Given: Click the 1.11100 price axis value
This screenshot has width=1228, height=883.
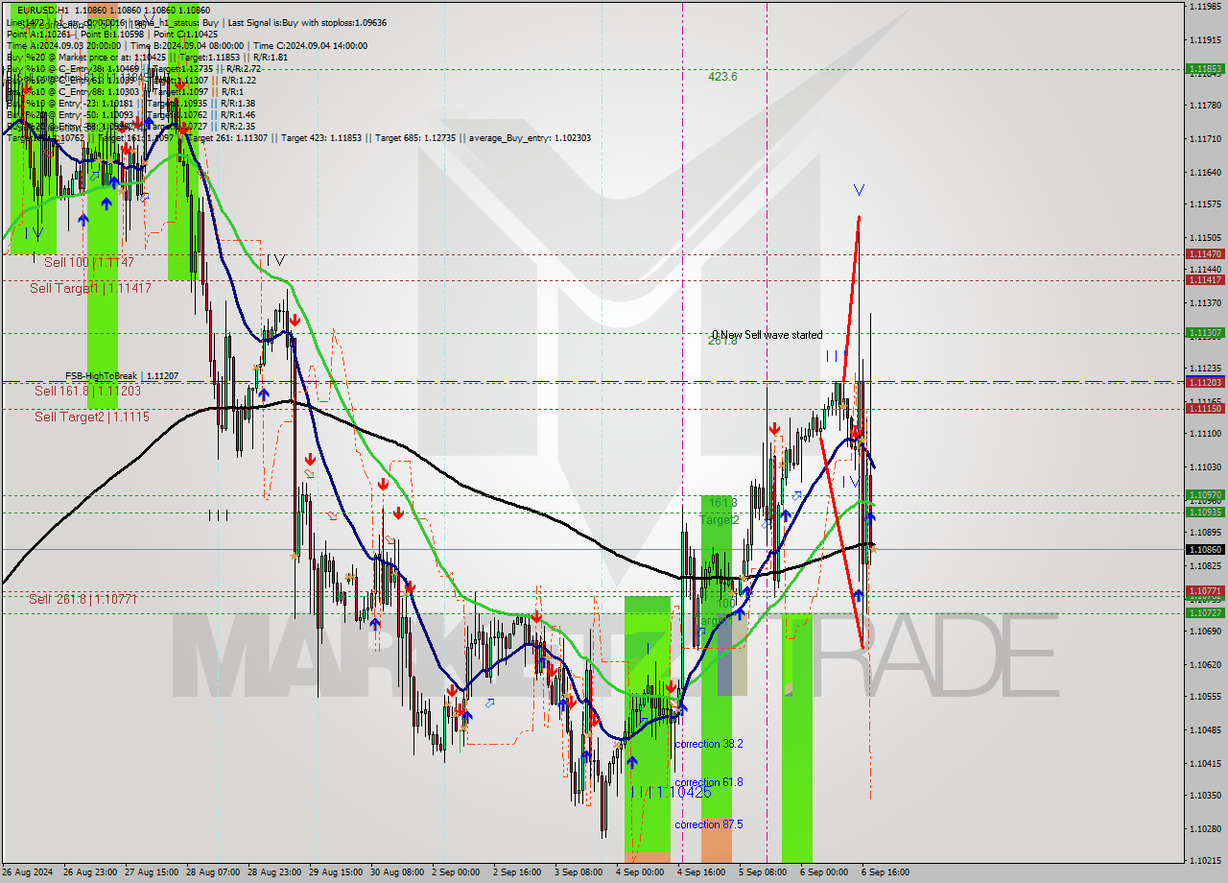Looking at the screenshot, I should [x=1205, y=434].
